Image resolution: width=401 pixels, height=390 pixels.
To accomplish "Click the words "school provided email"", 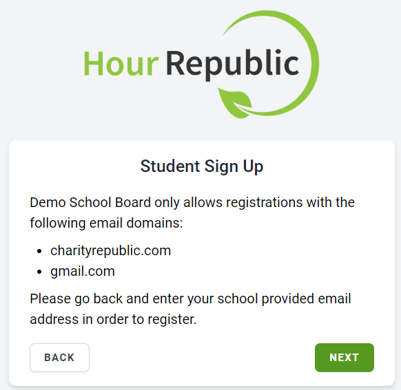I will tap(284, 299).
